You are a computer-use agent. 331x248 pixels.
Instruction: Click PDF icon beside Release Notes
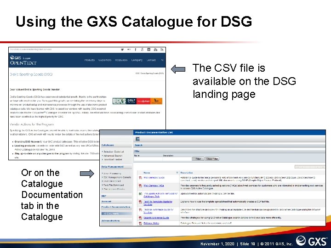(140, 223)
